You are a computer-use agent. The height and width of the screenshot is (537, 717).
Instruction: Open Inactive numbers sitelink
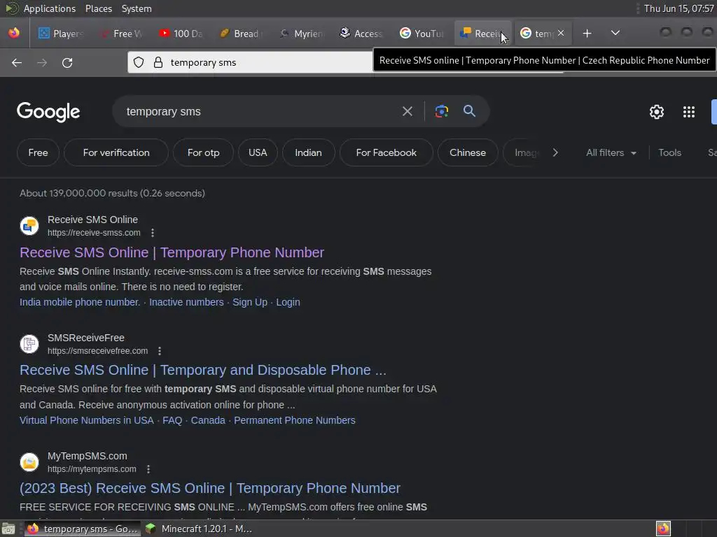(x=186, y=302)
